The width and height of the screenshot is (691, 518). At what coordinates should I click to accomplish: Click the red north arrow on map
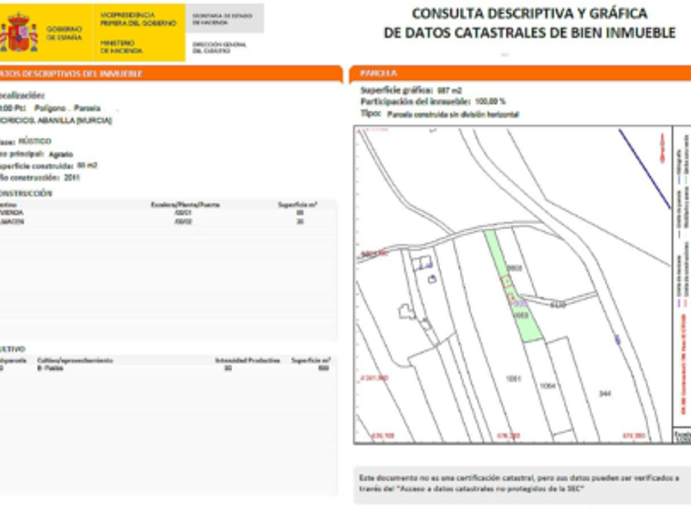tap(662, 147)
